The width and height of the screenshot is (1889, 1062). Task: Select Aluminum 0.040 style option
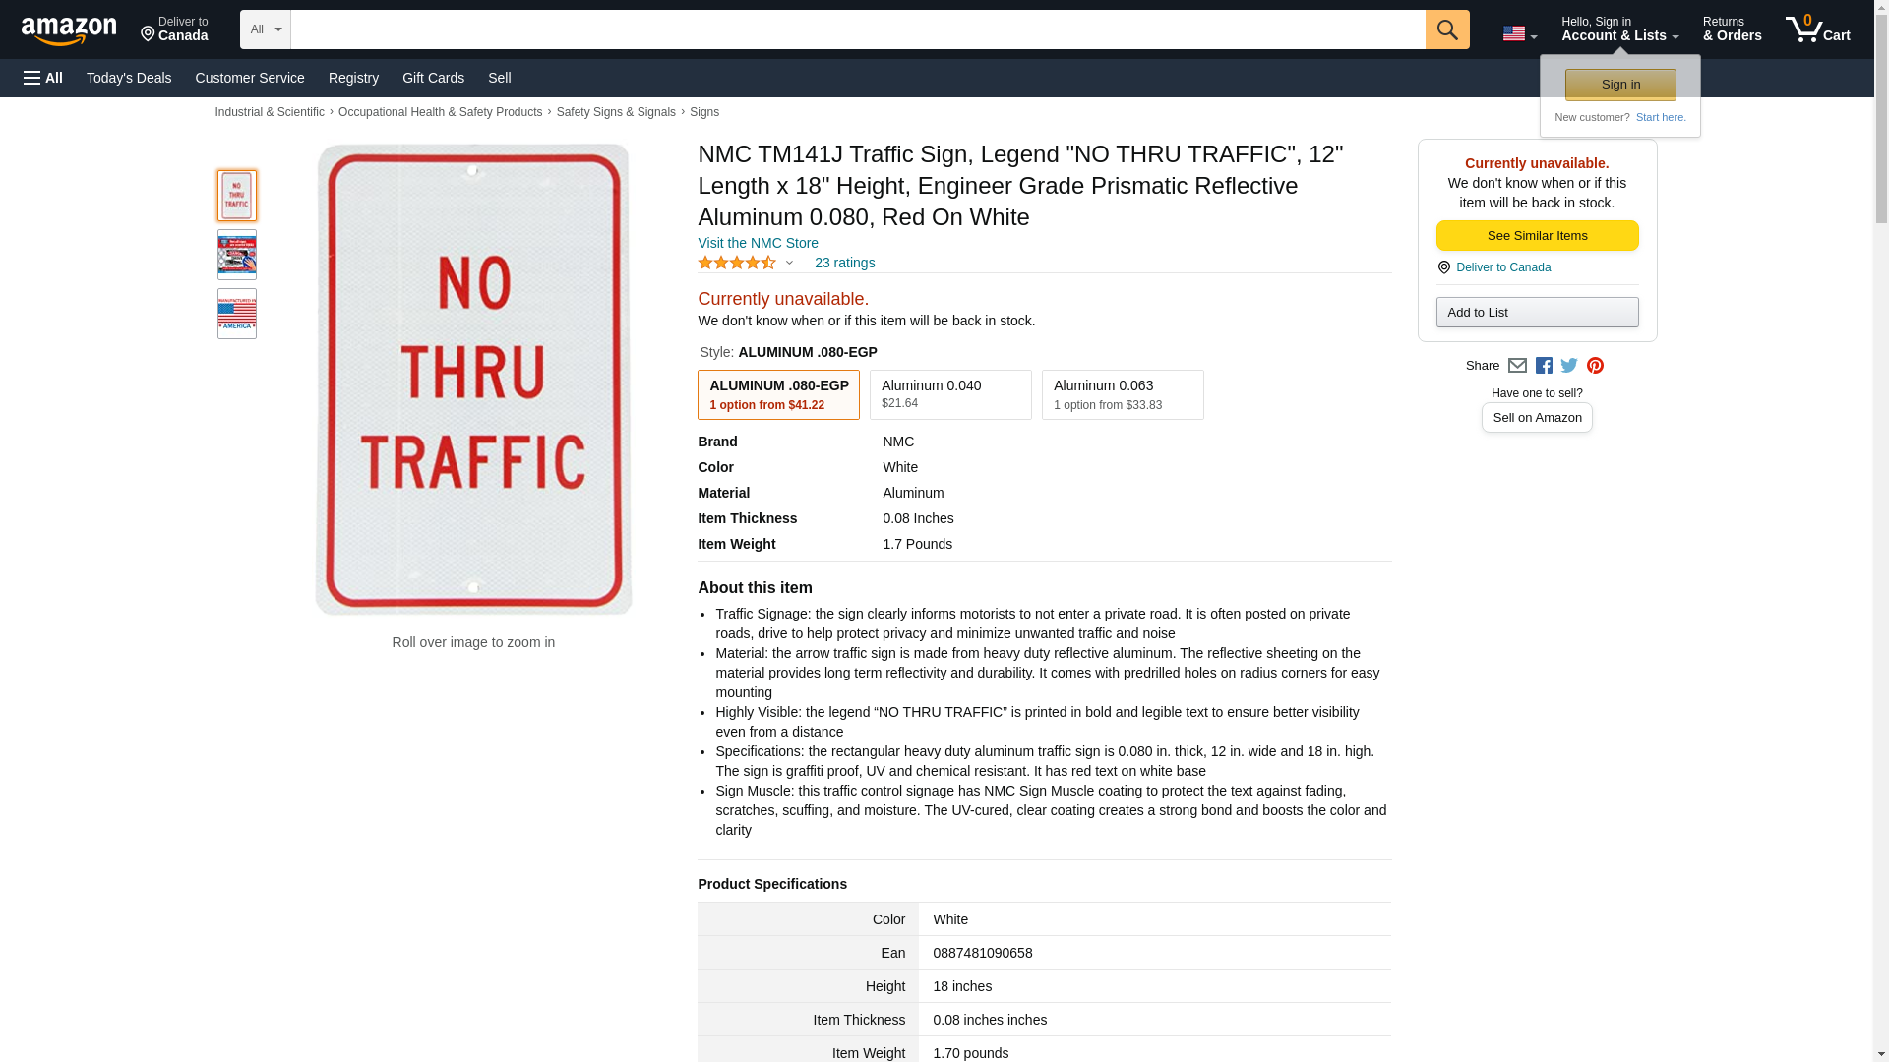[950, 394]
